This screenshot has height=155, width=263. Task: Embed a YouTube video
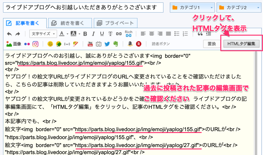[x=90, y=44]
